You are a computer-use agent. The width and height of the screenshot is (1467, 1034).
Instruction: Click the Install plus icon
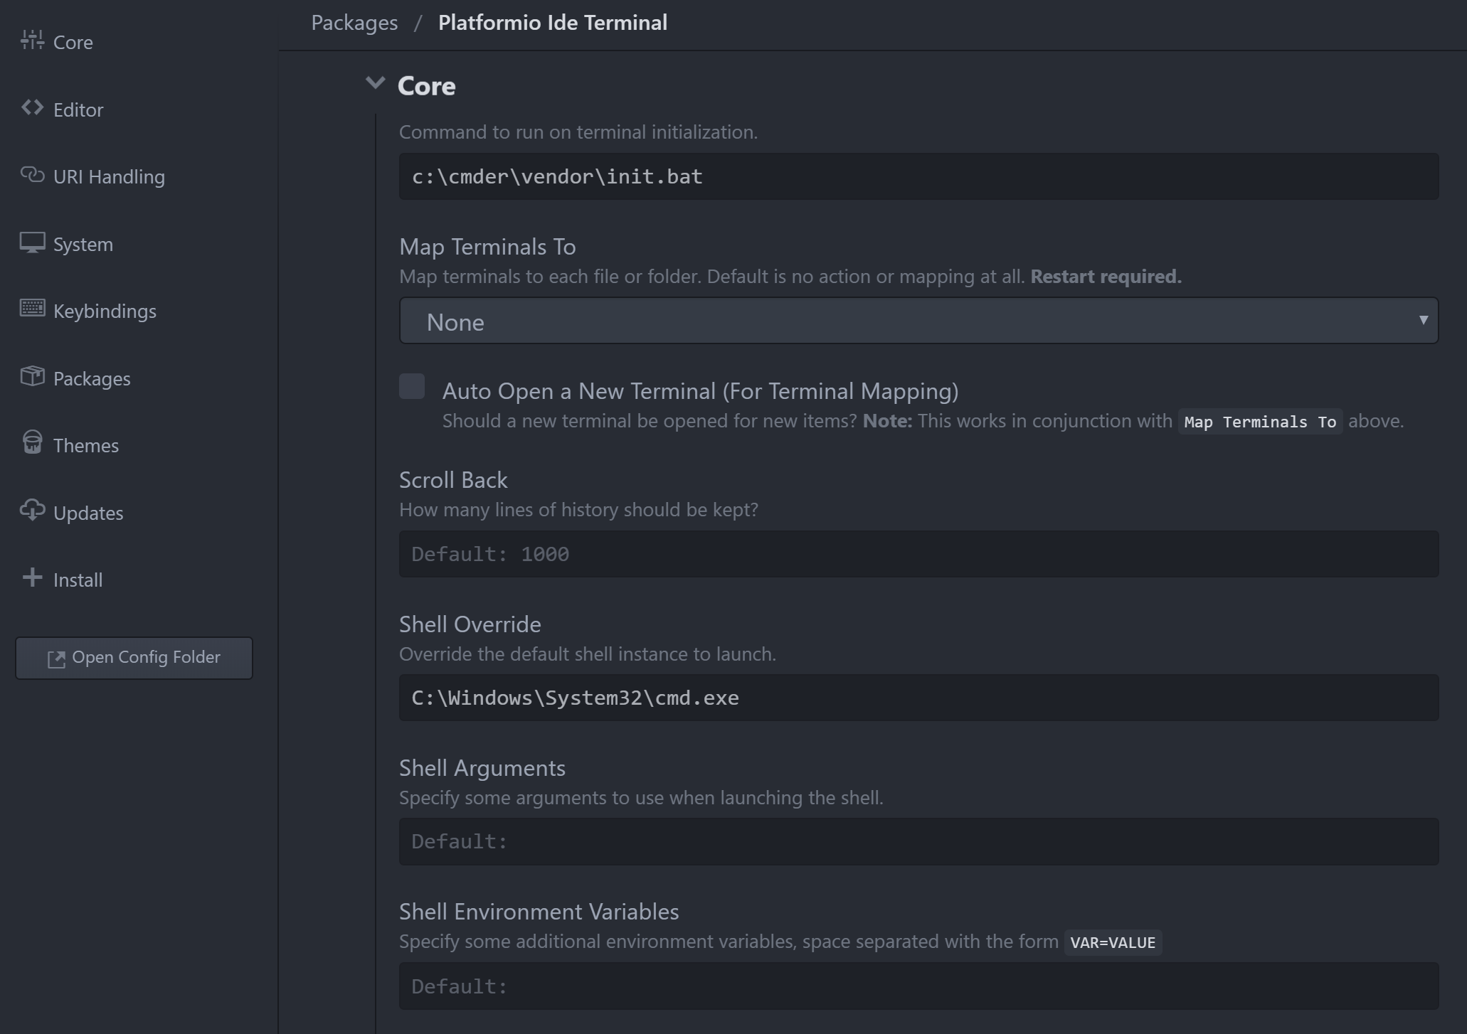point(32,577)
